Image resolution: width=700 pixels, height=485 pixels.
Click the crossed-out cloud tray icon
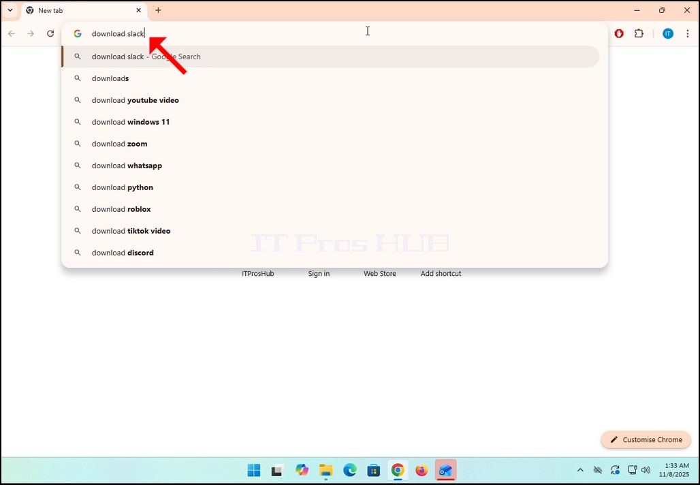pyautogui.click(x=597, y=470)
